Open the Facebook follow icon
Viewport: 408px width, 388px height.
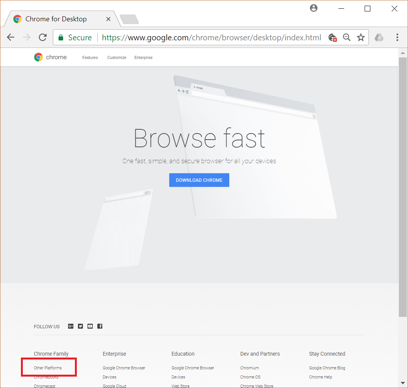click(x=100, y=326)
